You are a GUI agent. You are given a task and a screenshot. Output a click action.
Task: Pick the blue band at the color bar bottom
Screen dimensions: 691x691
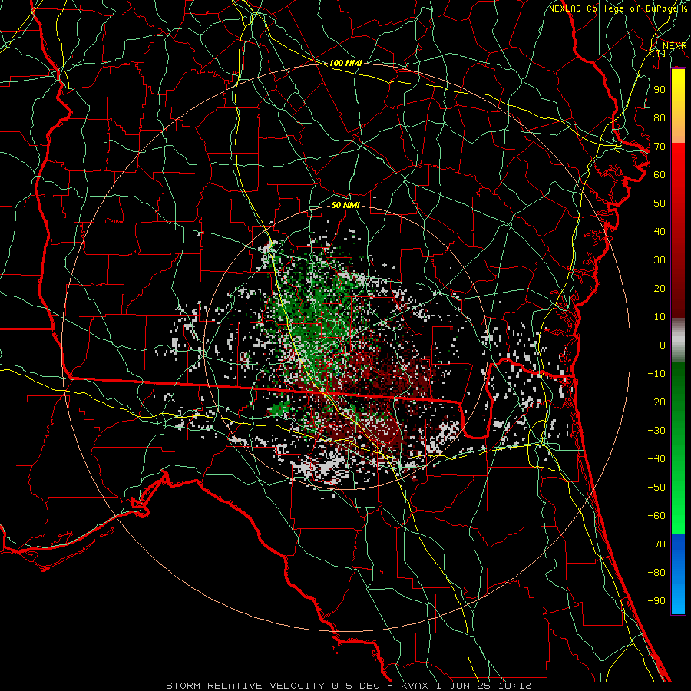click(678, 574)
